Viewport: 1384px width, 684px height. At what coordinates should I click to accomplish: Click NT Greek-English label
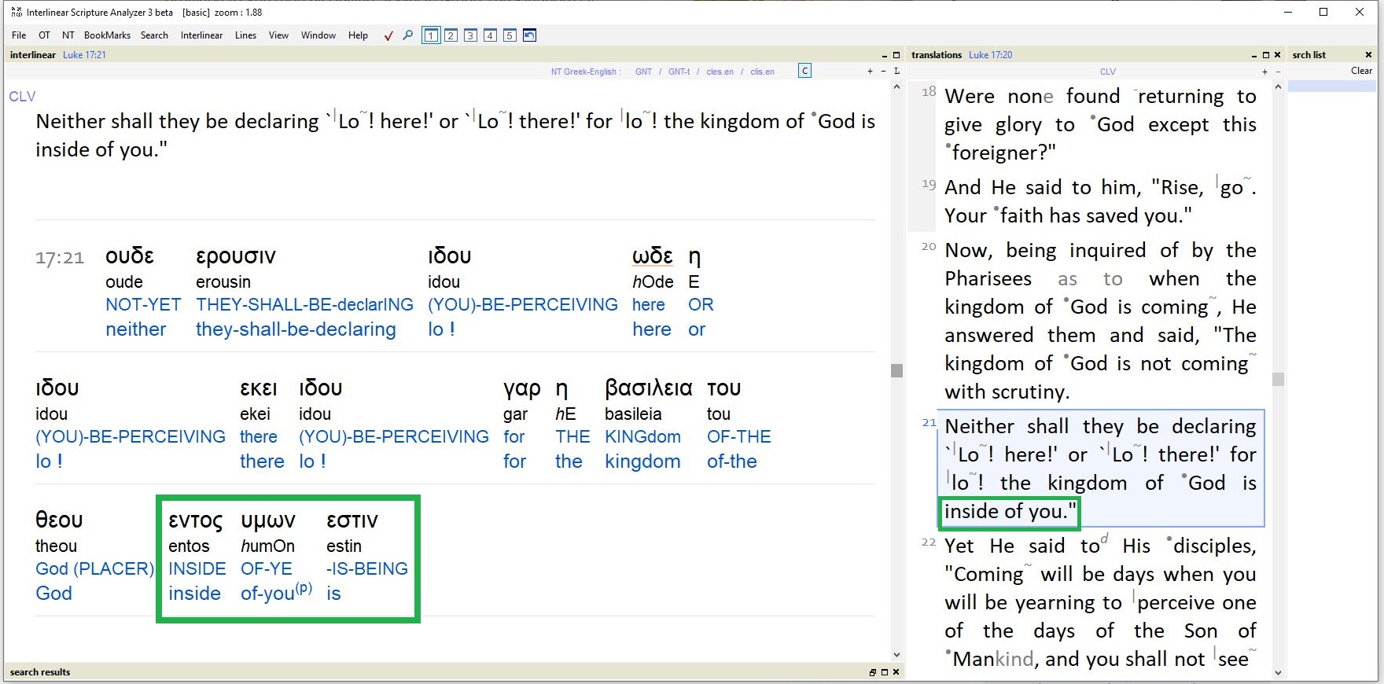(x=585, y=72)
